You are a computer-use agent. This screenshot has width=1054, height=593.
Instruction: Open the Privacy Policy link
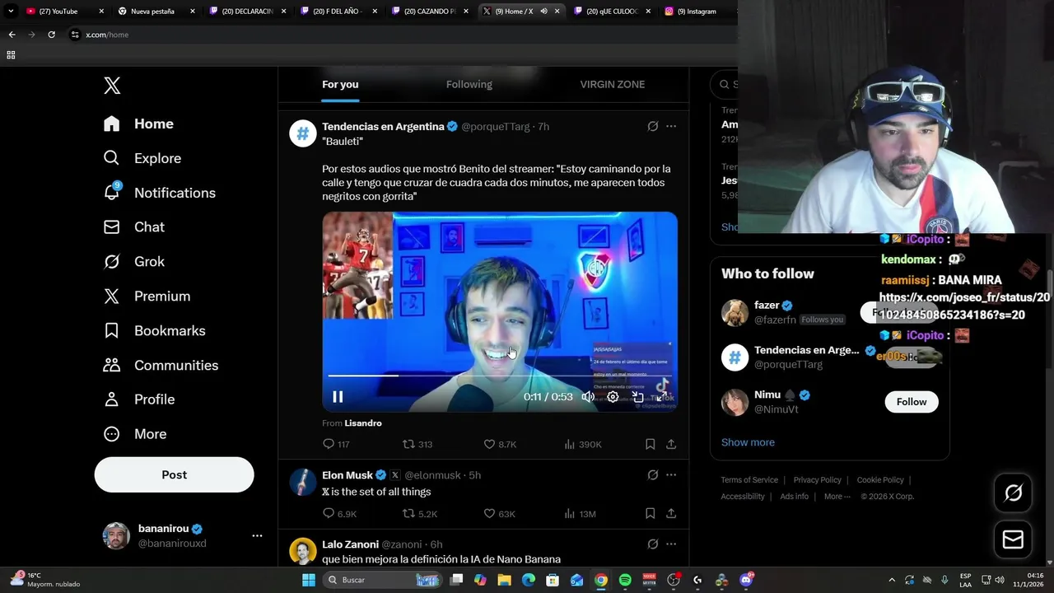pyautogui.click(x=817, y=480)
